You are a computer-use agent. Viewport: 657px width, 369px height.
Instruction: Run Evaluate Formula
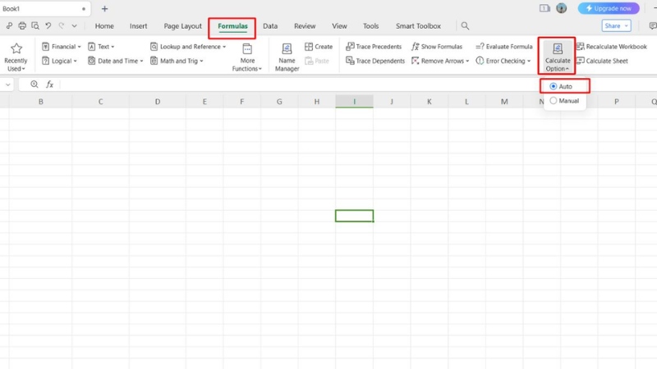pyautogui.click(x=504, y=47)
